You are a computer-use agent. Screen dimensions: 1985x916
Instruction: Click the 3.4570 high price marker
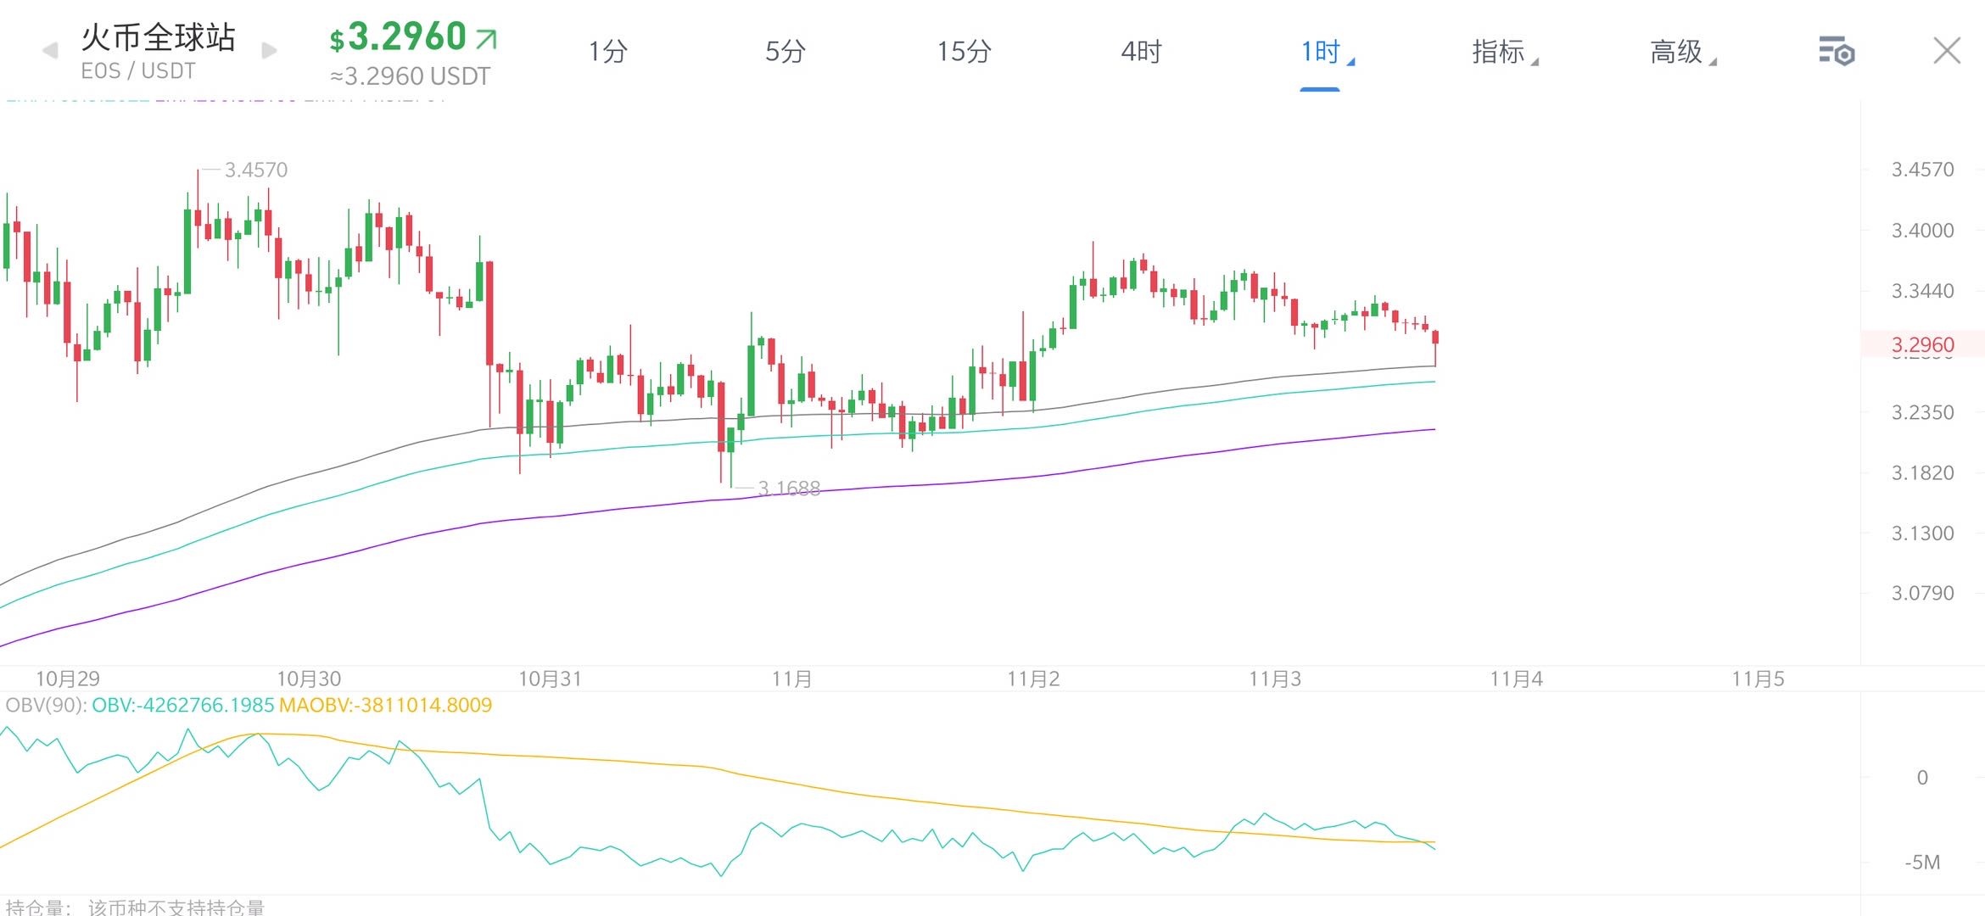(255, 170)
